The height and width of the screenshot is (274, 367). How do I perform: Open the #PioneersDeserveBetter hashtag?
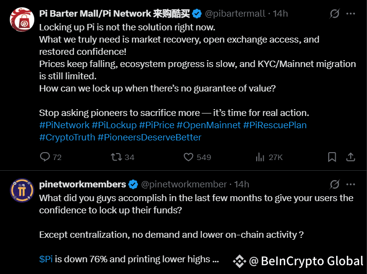149,137
